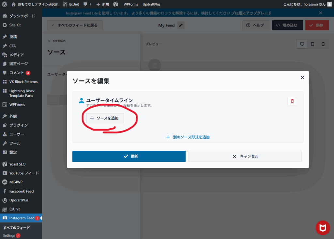Select tablet preview device icon
The height and width of the screenshot is (239, 334).
312,44
